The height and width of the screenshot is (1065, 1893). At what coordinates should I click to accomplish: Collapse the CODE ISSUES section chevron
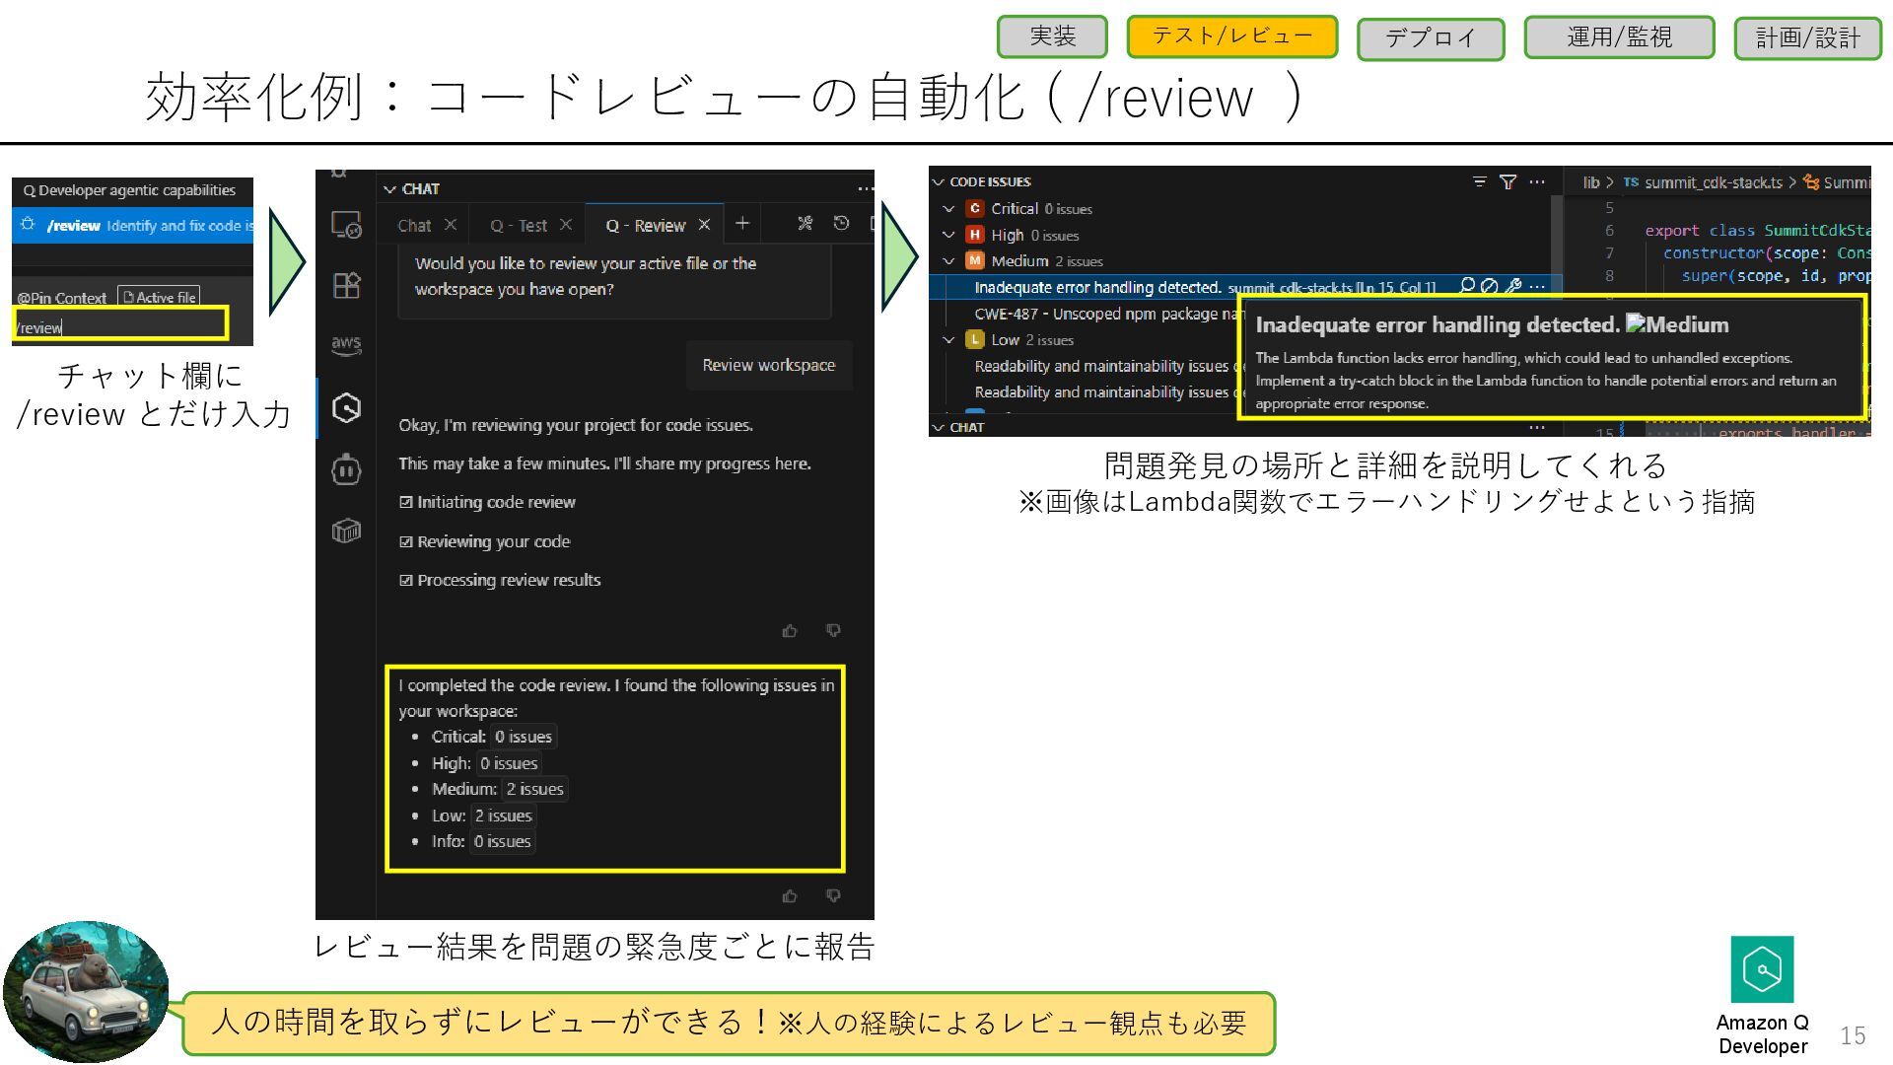939,181
